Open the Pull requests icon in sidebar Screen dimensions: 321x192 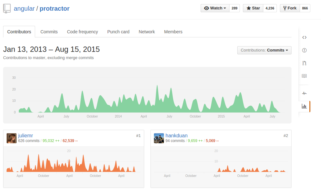pos(304,63)
